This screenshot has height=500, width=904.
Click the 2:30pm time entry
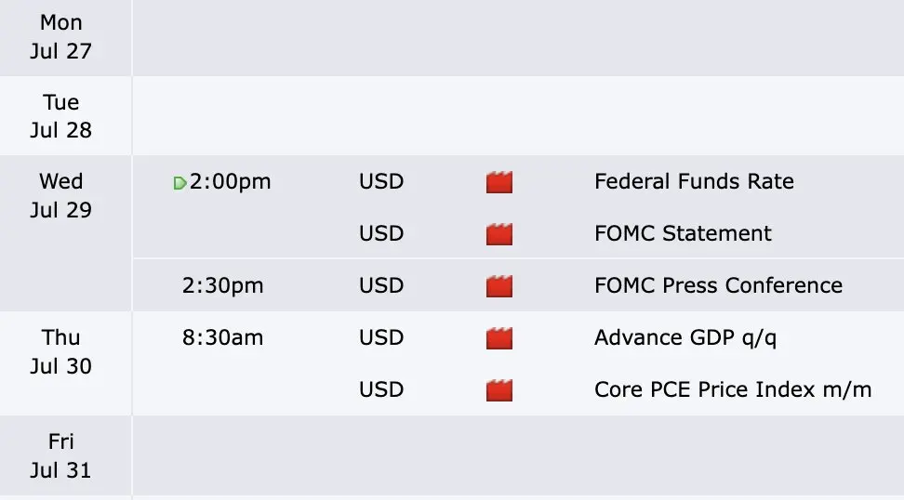click(222, 285)
